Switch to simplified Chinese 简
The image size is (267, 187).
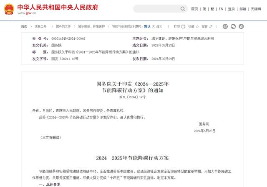coord(204,9)
